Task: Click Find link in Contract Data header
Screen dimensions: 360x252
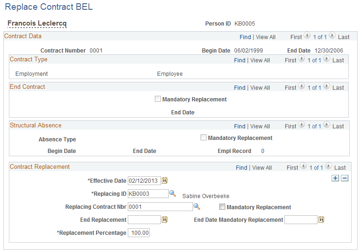Action: click(x=245, y=37)
